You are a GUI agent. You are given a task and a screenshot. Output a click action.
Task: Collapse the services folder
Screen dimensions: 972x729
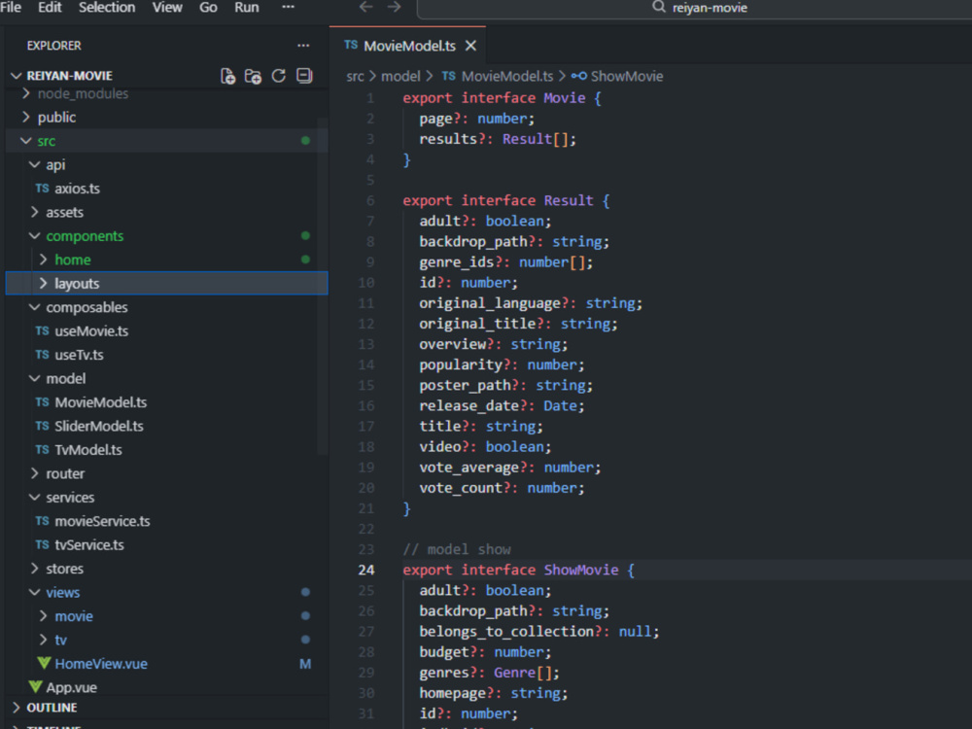[35, 497]
